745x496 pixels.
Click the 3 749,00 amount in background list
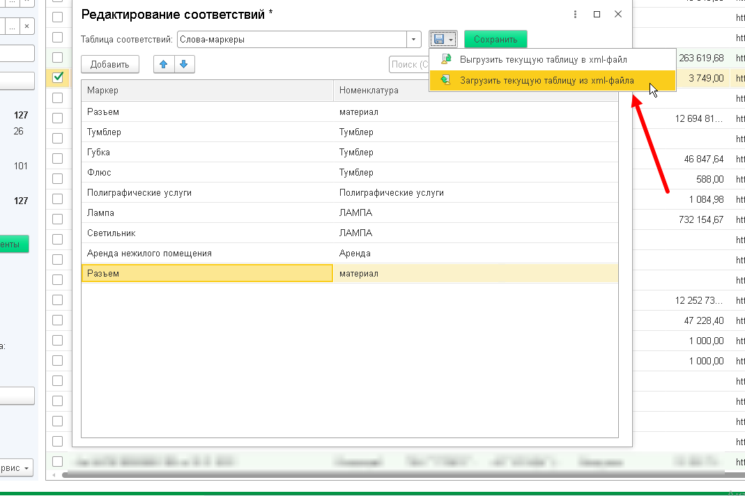pyautogui.click(x=706, y=79)
